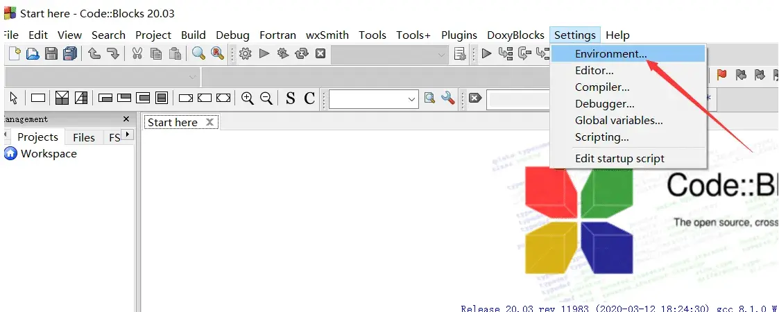
Task: Open options with the wrench icon
Action: coord(448,98)
